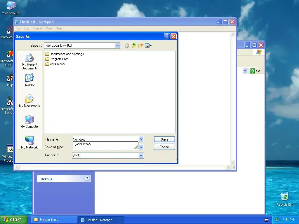The height and width of the screenshot is (224, 299).
Task: Close the Save As dialog
Action: pyautogui.click(x=173, y=36)
